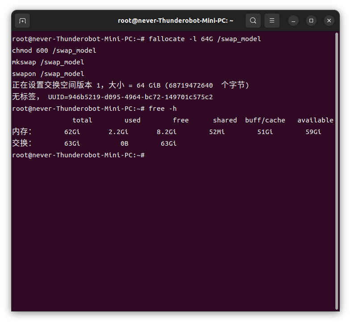The height and width of the screenshot is (324, 351).
Task: Click swap total value 63Gi
Action: tap(72, 143)
